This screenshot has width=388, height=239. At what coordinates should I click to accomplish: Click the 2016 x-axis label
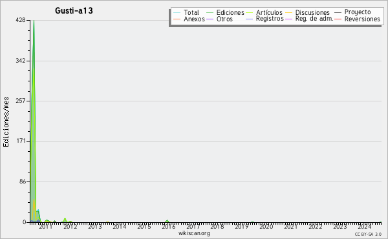click(168, 226)
